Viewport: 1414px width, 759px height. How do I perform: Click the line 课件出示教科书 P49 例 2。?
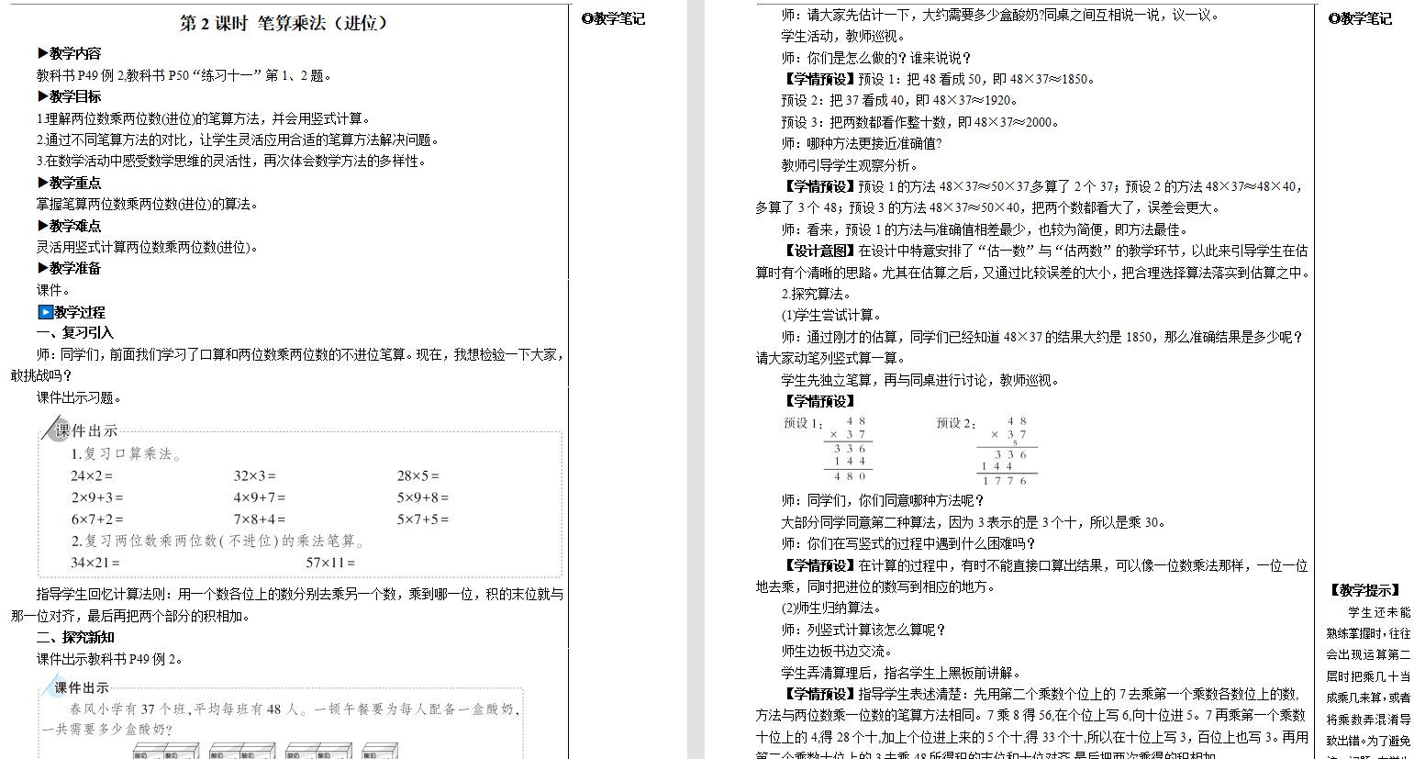click(x=110, y=659)
